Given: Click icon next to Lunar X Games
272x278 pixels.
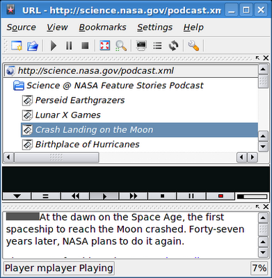Looking at the screenshot, I should tap(27, 115).
